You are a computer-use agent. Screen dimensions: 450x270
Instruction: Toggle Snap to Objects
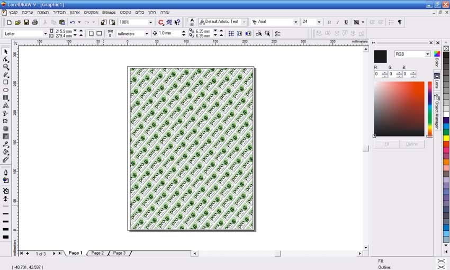click(248, 33)
